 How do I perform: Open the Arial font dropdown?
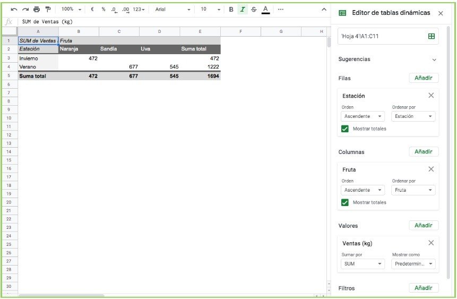coord(173,10)
